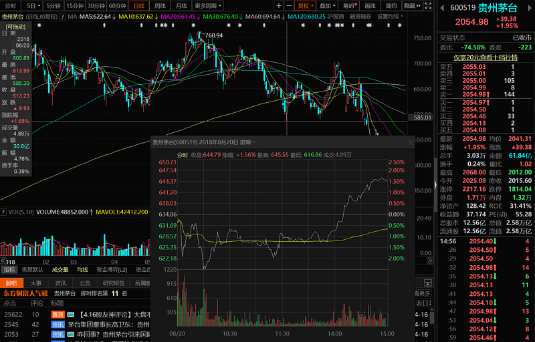Toggle the 画线 drawing mode
Image resolution: width=535 pixels, height=342 pixels.
tap(370, 5)
